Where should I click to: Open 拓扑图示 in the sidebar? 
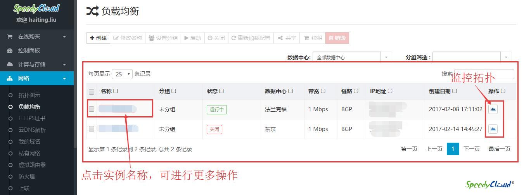[29, 95]
